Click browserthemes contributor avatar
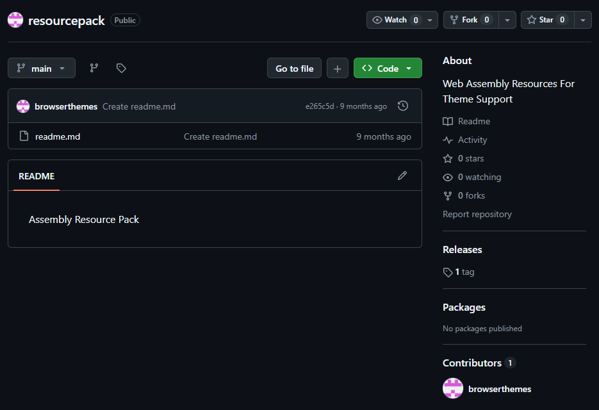This screenshot has height=410, width=599. (x=453, y=388)
